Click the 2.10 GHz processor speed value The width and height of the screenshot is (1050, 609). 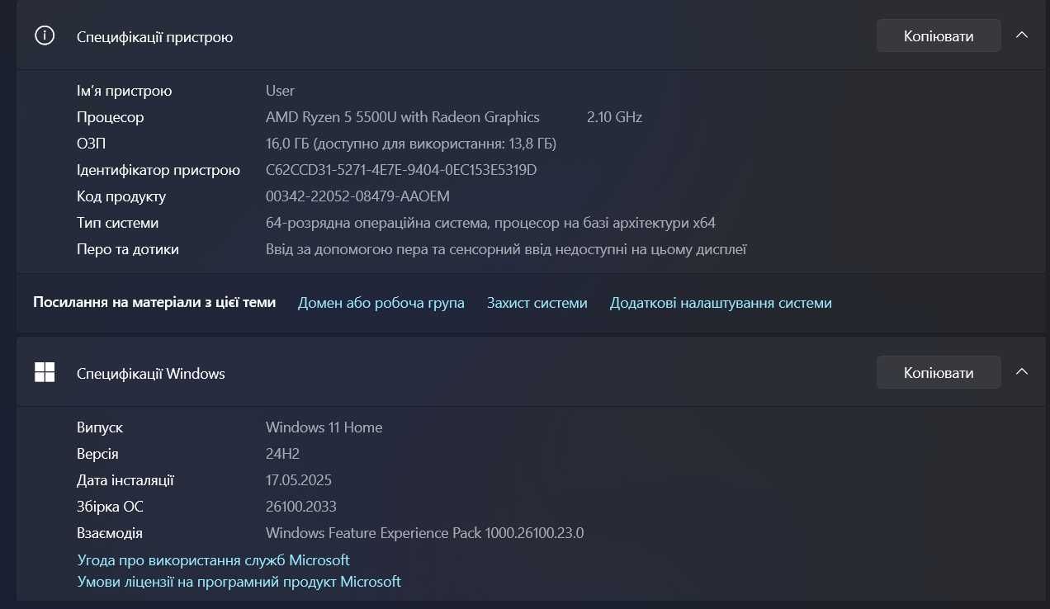pos(614,117)
